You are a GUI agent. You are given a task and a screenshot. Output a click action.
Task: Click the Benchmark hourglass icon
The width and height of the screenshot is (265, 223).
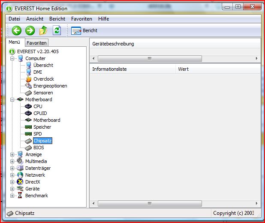20,196
